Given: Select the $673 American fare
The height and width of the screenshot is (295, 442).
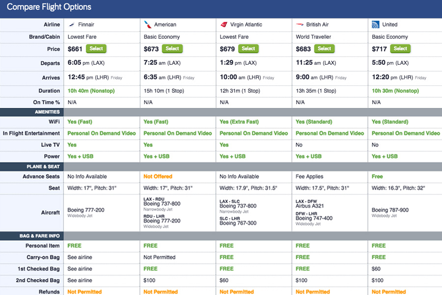Looking at the screenshot, I should pyautogui.click(x=172, y=49).
